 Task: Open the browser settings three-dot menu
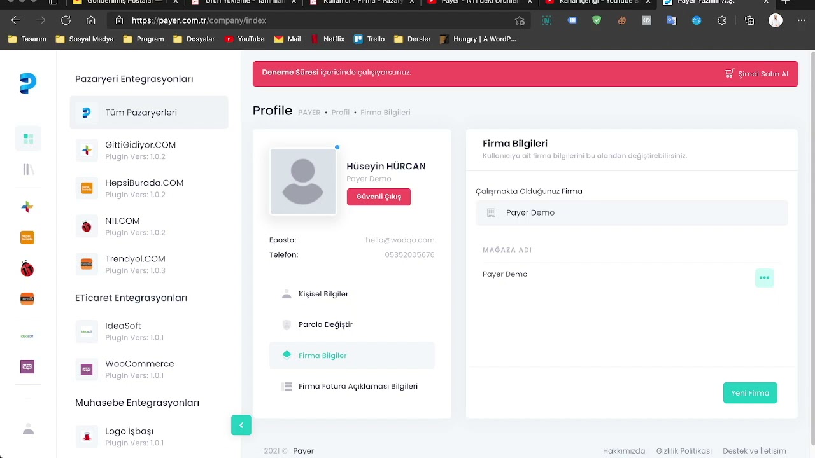tap(801, 20)
